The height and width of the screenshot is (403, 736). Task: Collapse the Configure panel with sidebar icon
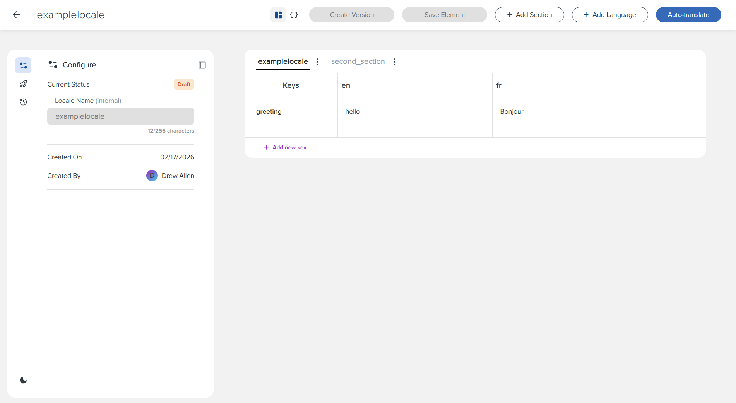tap(202, 65)
